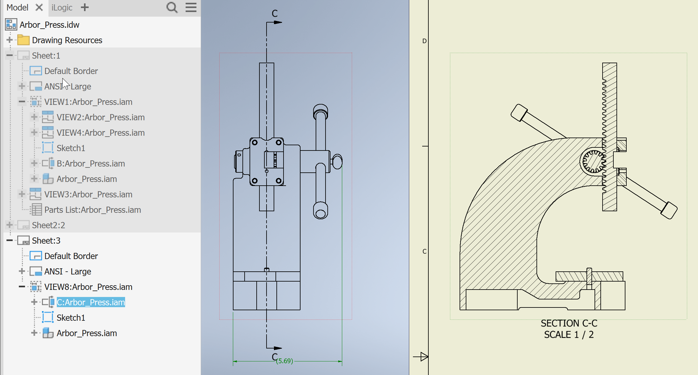Click the Drawing Resources folder icon
This screenshot has width=698, height=375.
[x=23, y=40]
